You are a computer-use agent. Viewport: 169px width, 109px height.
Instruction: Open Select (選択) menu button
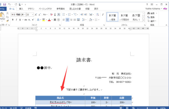coord(152,21)
